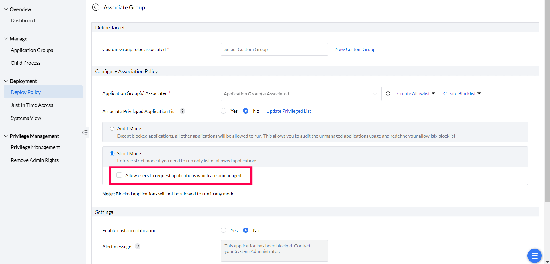Click the Update Privileged List link
Viewport: 550px width, 264px height.
pyautogui.click(x=289, y=111)
